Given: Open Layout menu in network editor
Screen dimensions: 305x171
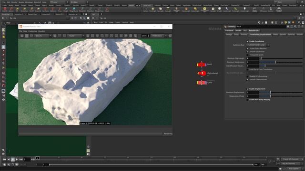Looking at the screenshot, I should (x=125, y=22).
